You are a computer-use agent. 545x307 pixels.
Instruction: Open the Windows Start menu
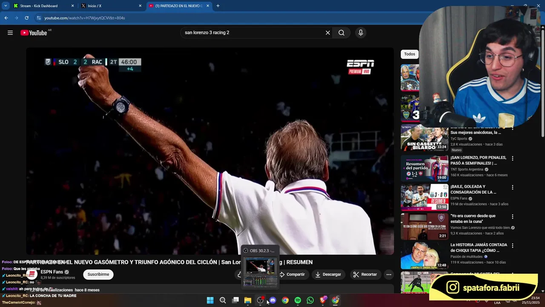click(210, 300)
